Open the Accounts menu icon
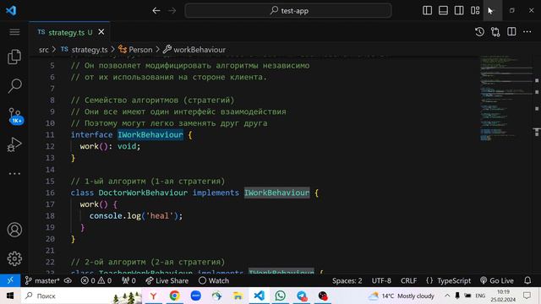This screenshot has height=304, width=541. pos(14,230)
